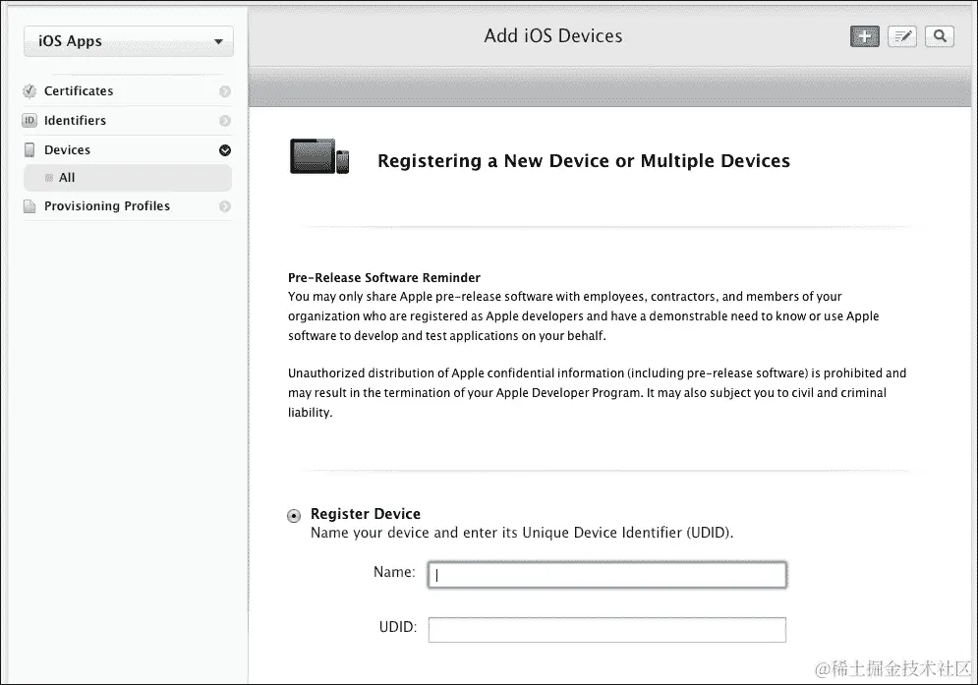This screenshot has height=685, width=978.
Task: Click the Devices phone icon in sidebar
Action: click(x=29, y=149)
